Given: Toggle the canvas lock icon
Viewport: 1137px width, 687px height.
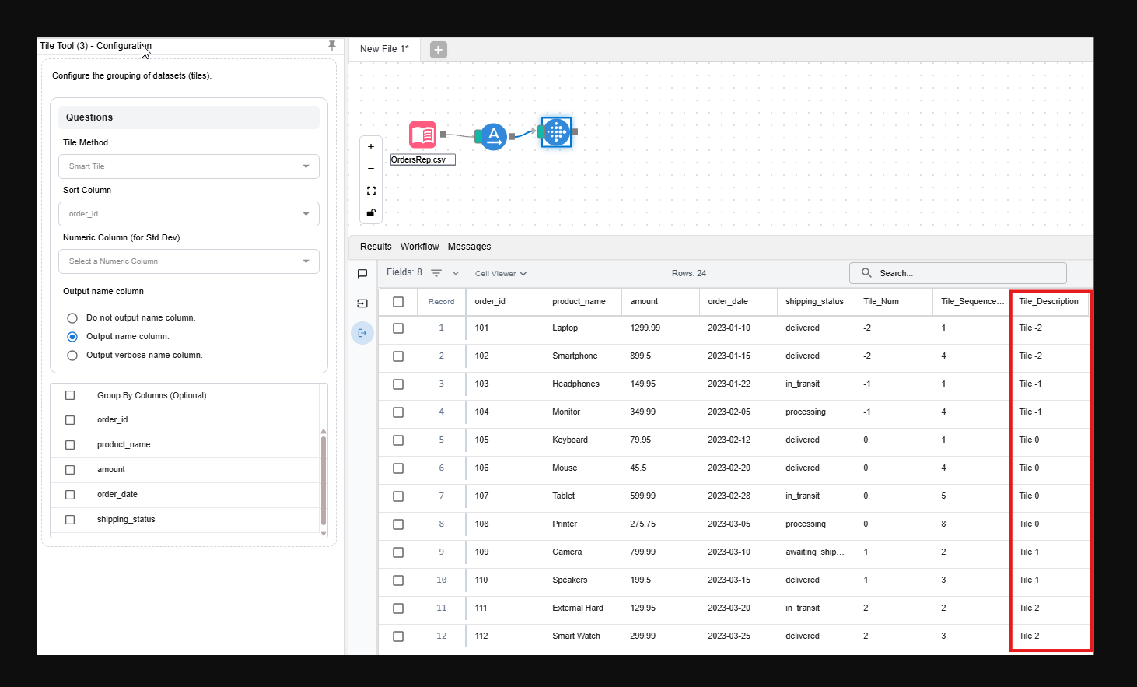Looking at the screenshot, I should click(x=371, y=212).
